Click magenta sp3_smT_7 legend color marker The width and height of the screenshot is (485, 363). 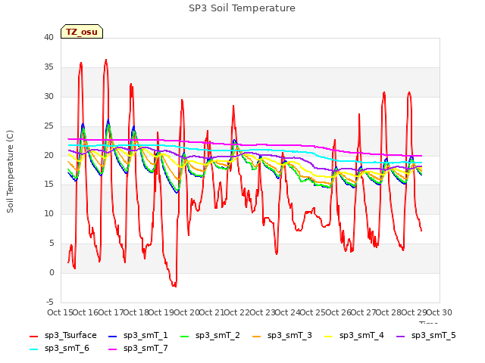pos(113,349)
